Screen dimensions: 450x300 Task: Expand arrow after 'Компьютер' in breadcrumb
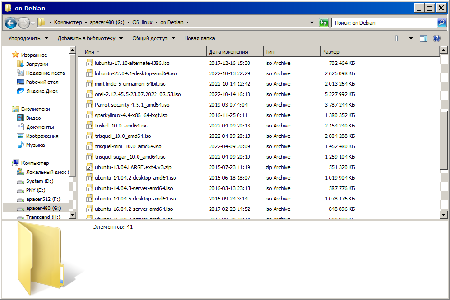click(86, 22)
